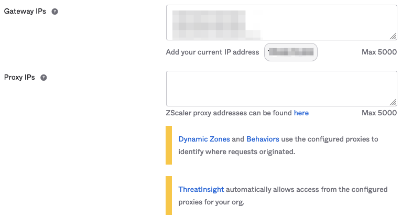Click the yellow bar beside ThreatInsight note
This screenshot has width=402, height=217.
169,196
